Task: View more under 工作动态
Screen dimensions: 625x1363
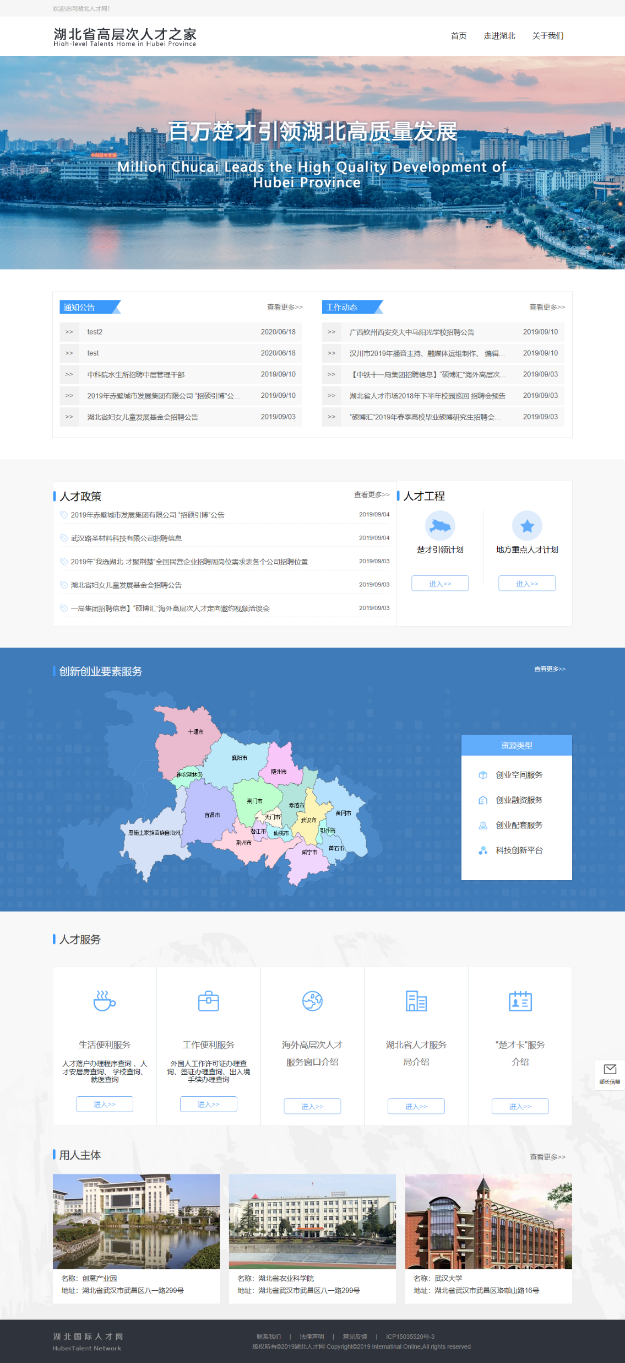Action: pos(547,307)
